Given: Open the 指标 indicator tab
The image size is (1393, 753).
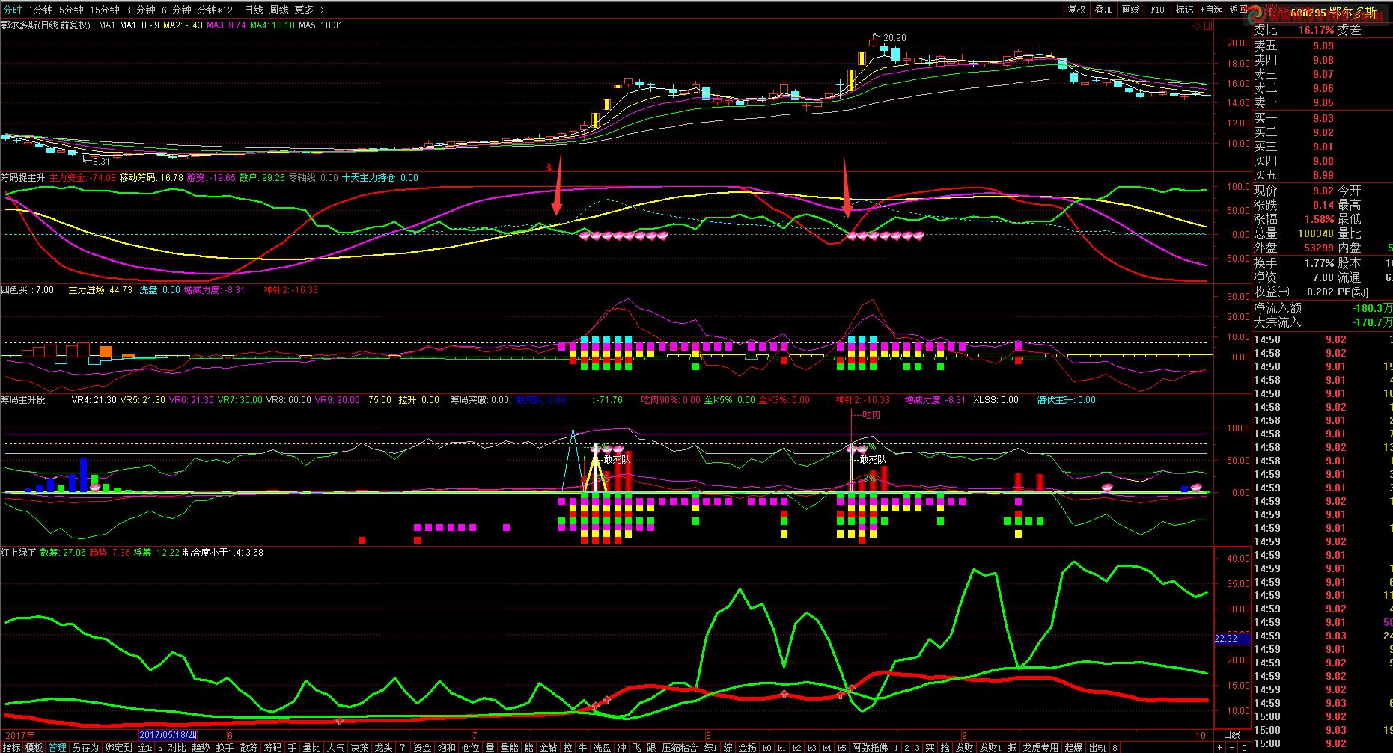Looking at the screenshot, I should coord(11,747).
